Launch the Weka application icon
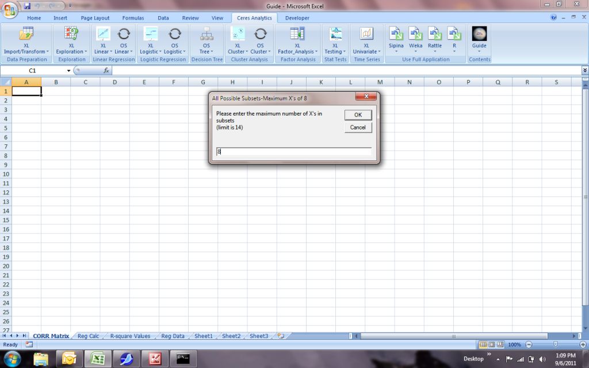The image size is (589, 368). click(x=415, y=39)
